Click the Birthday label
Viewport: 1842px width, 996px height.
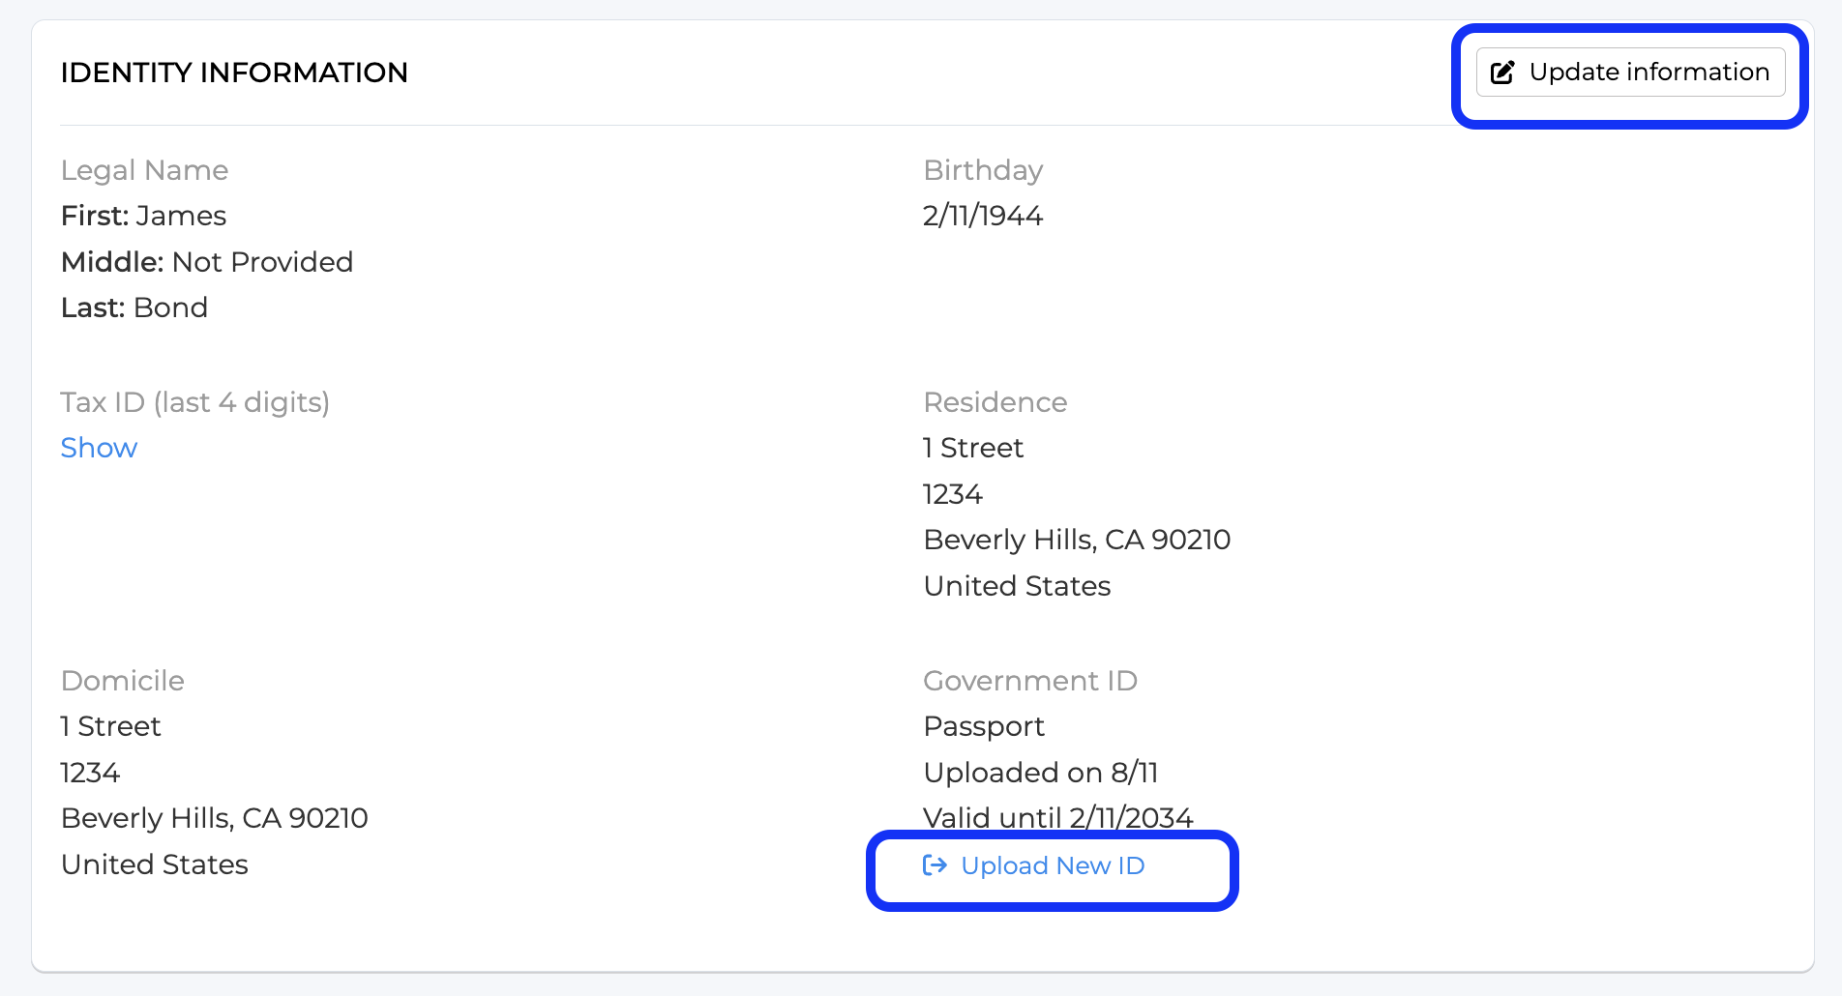[983, 170]
